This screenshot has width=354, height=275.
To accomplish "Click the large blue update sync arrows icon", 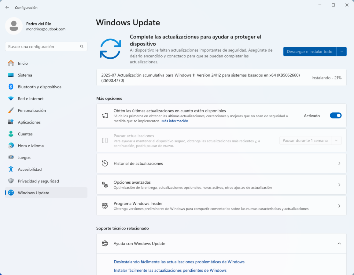I will pyautogui.click(x=110, y=49).
